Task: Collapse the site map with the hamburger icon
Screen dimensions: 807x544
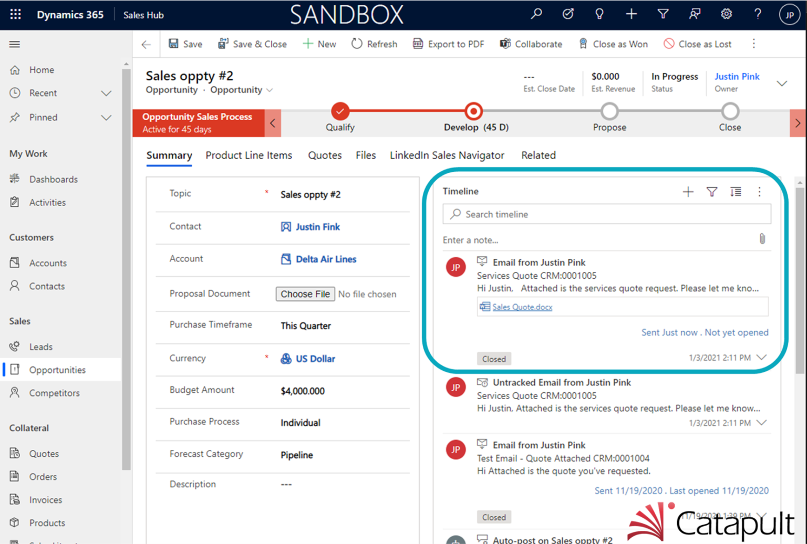Action: point(14,44)
